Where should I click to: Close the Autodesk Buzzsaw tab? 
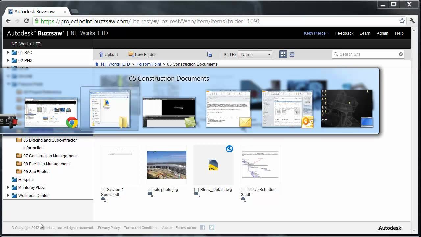click(x=65, y=12)
